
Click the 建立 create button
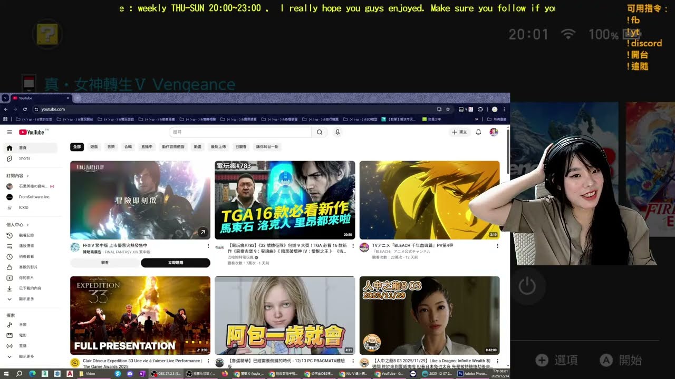(459, 132)
